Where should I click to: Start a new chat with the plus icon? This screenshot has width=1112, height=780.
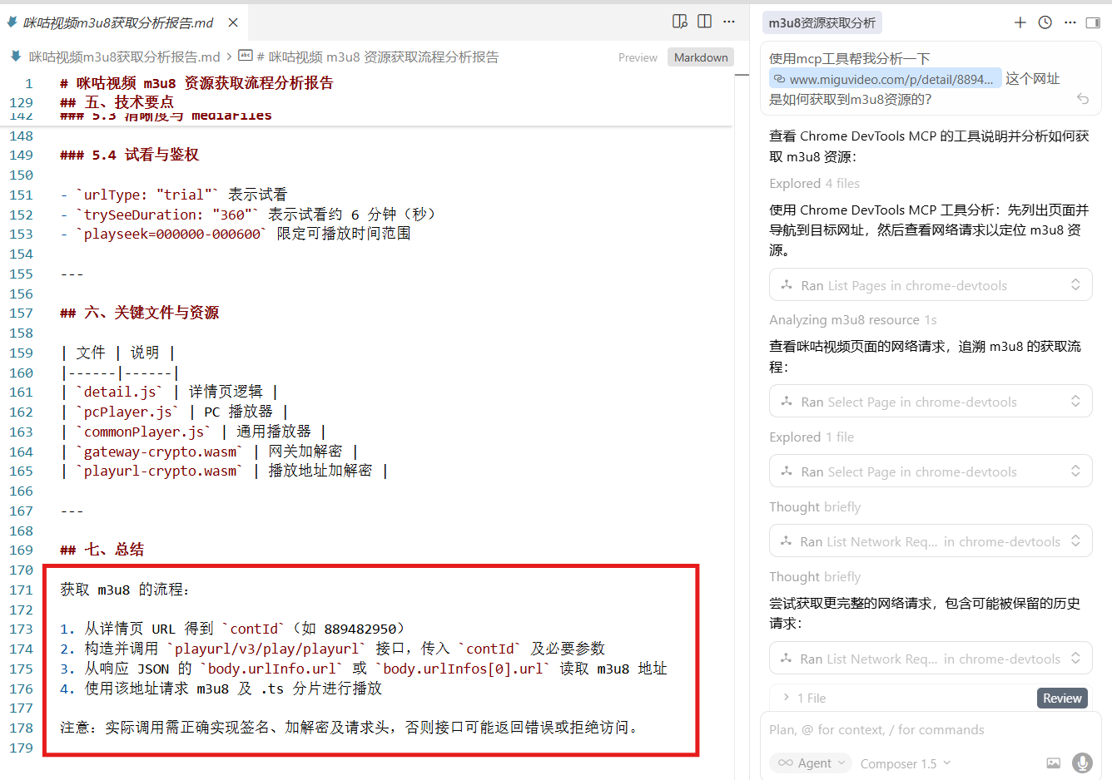coord(1020,22)
